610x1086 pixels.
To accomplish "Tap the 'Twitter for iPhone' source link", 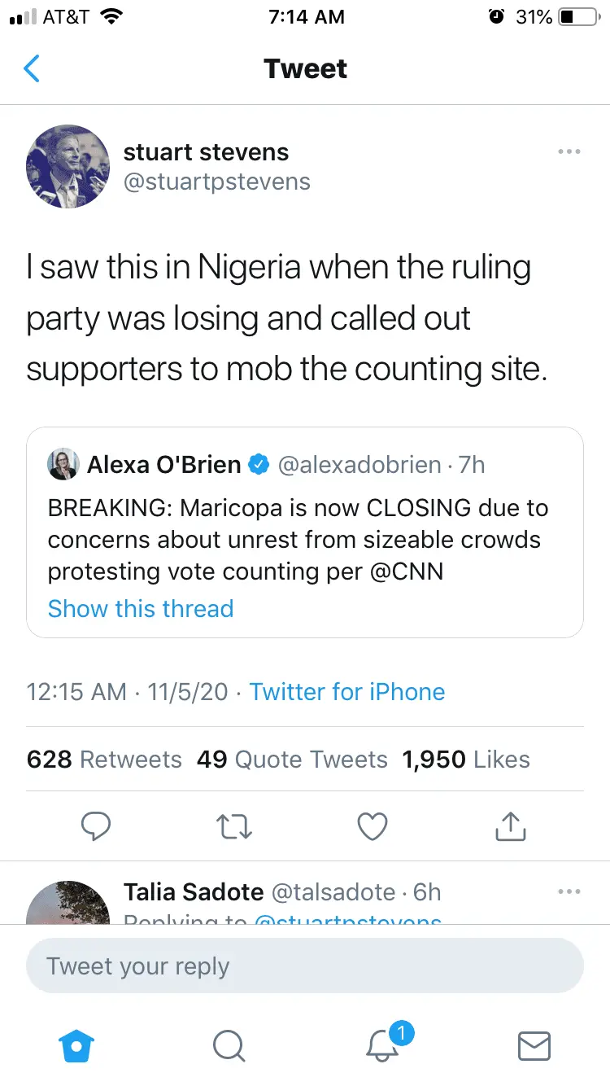I will 347,692.
